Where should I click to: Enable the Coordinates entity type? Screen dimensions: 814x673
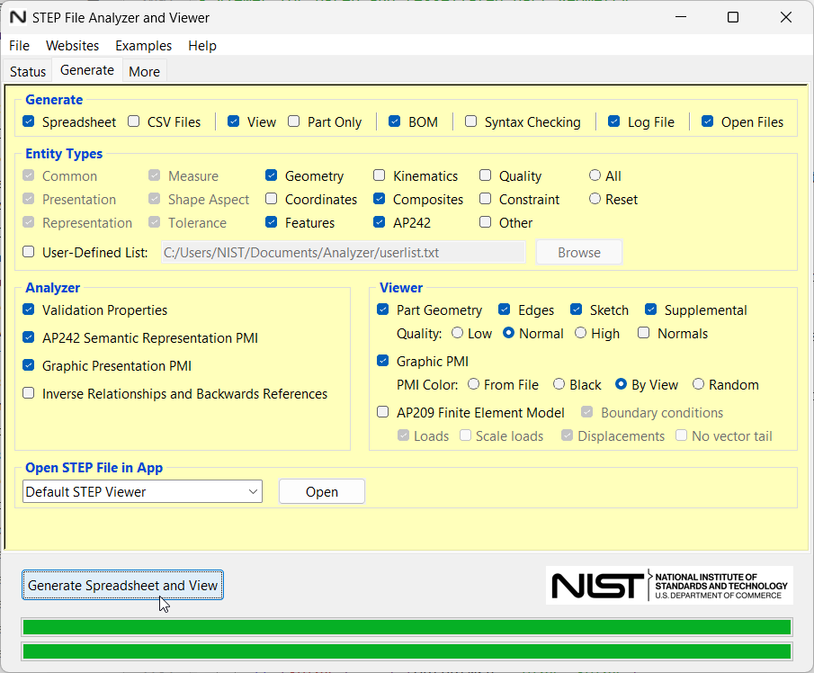pos(271,199)
